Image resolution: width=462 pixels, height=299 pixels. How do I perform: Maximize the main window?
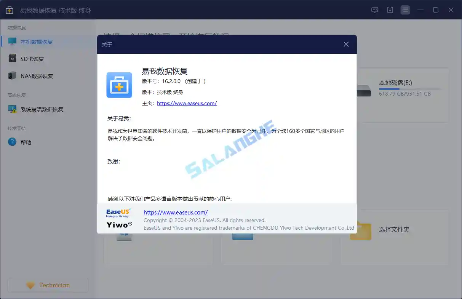[436, 10]
